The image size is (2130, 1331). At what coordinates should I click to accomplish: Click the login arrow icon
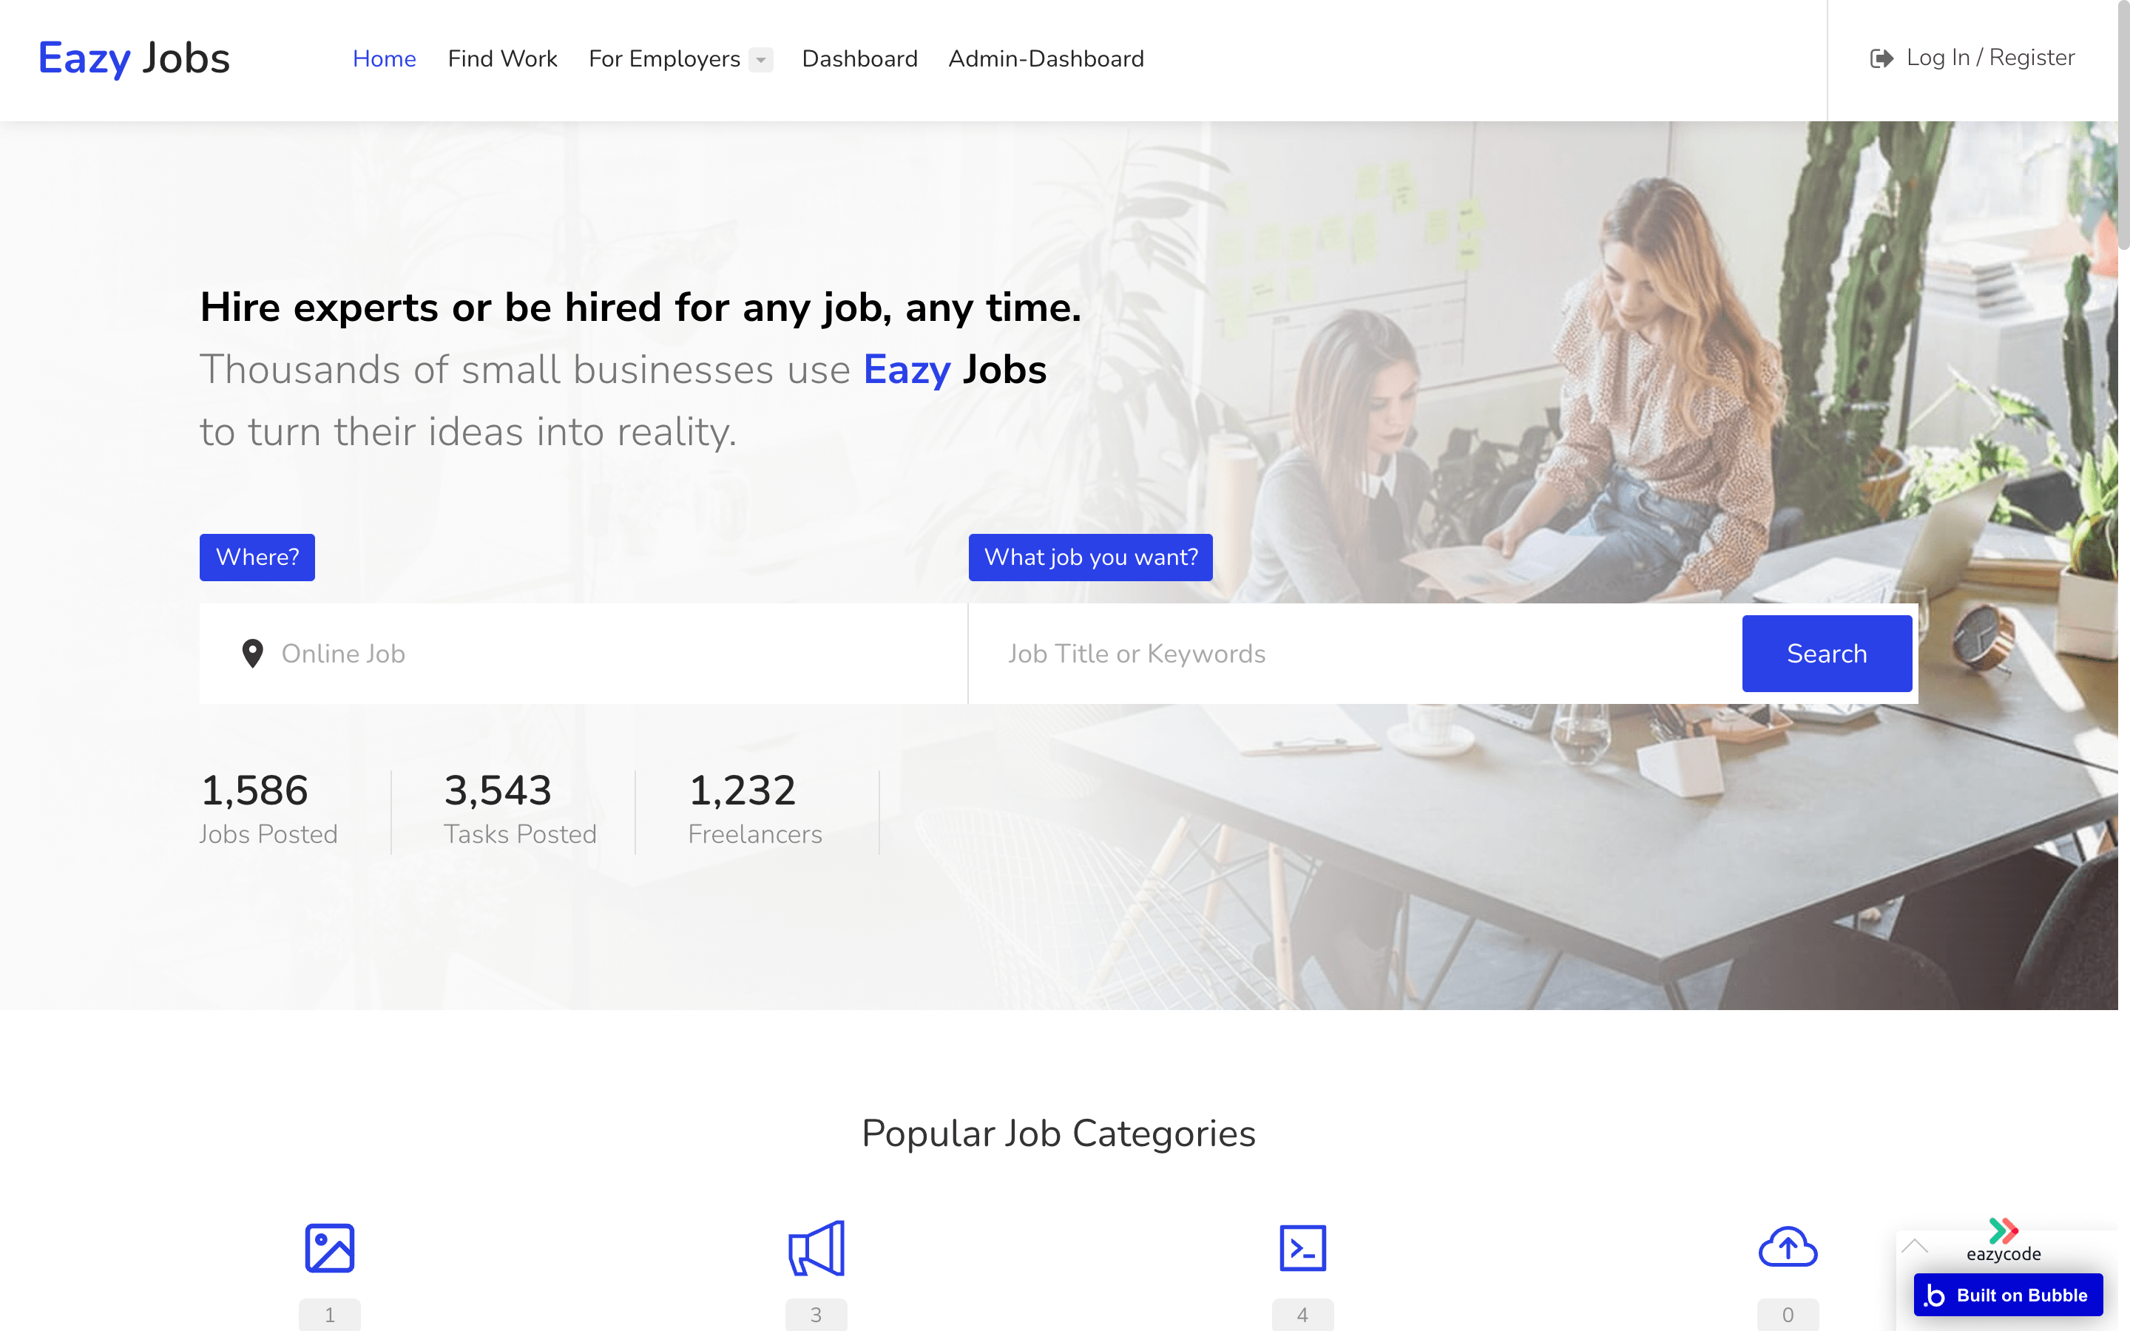pyautogui.click(x=1881, y=58)
